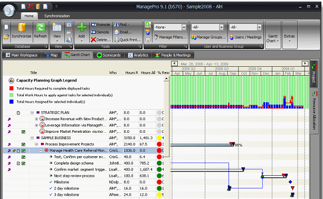Open the first -All- group combo box
This screenshot has height=199, width=323.
click(x=207, y=27)
